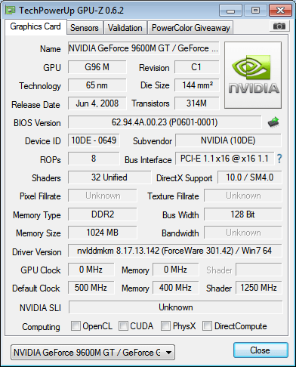The width and height of the screenshot is (296, 367).
Task: Click the Bus Width field 128 Bit
Action: (243, 214)
